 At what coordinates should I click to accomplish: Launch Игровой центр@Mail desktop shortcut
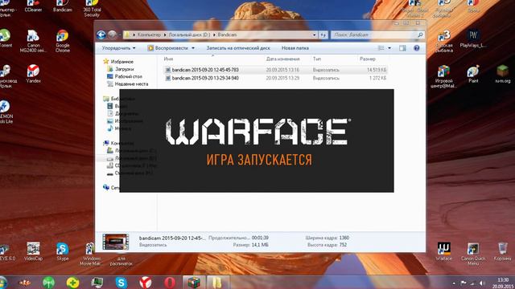click(x=443, y=76)
